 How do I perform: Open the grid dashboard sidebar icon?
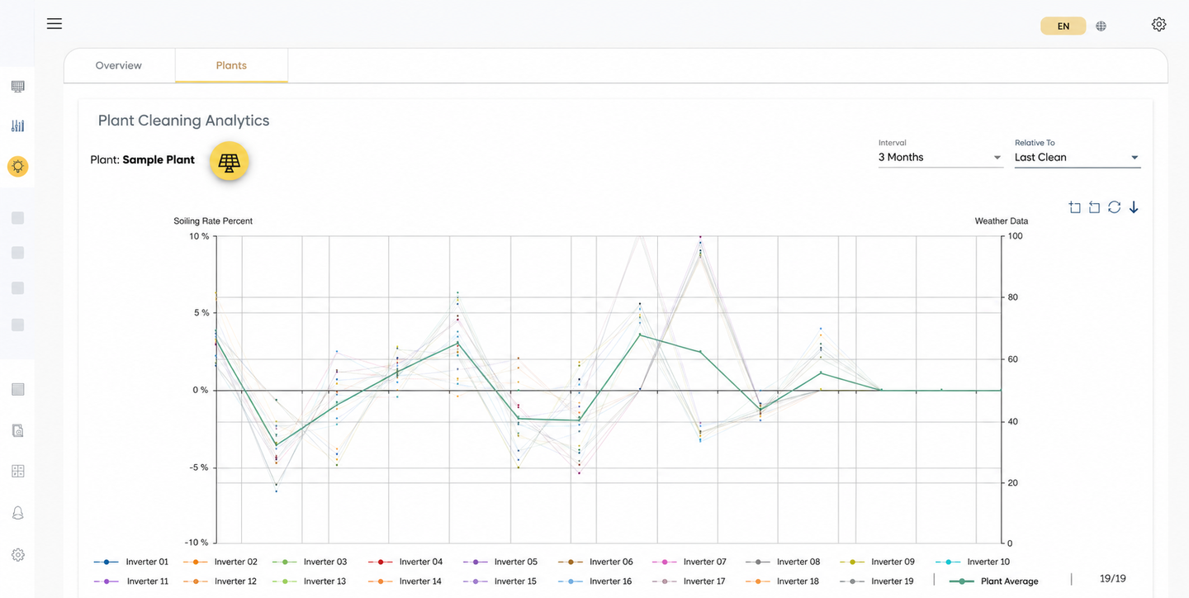pos(18,471)
